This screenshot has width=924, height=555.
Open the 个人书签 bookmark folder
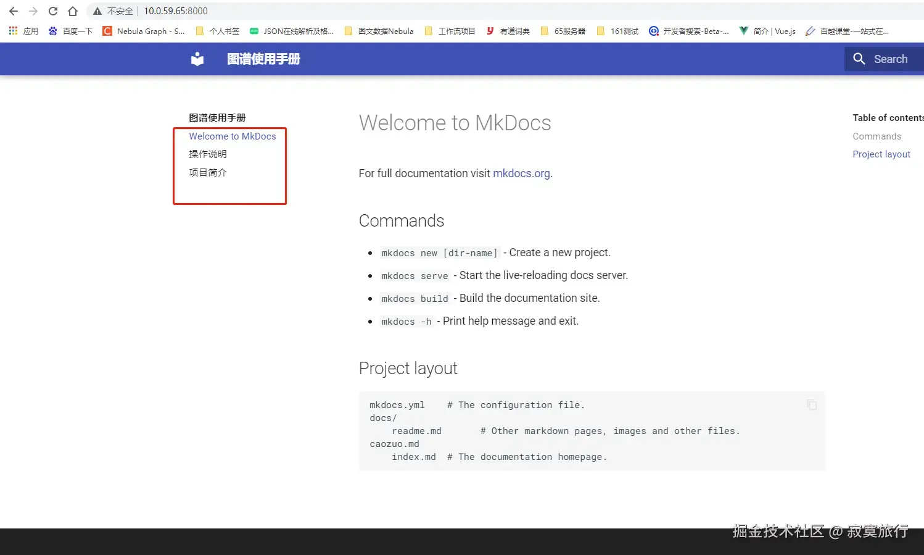point(217,31)
